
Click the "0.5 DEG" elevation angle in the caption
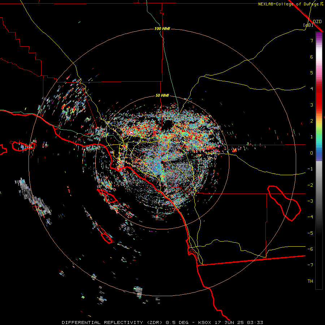pos(177,322)
